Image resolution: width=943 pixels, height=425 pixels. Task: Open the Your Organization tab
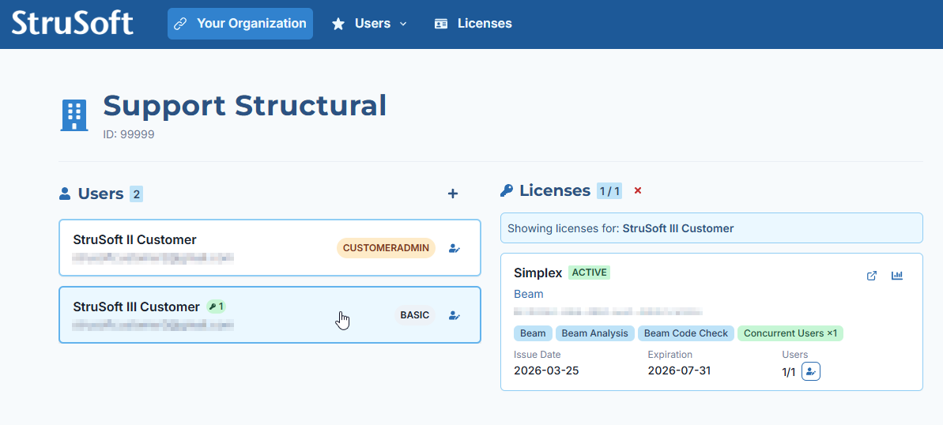tap(240, 24)
